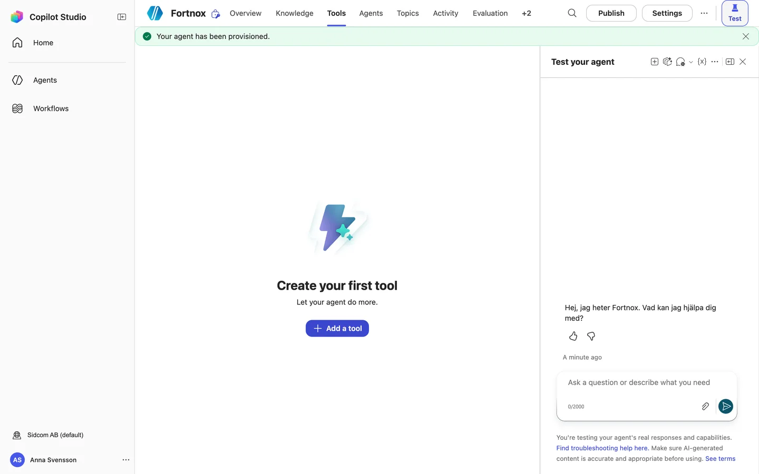Click the Fortnox agent logo
Image resolution: width=759 pixels, height=474 pixels.
[155, 13]
